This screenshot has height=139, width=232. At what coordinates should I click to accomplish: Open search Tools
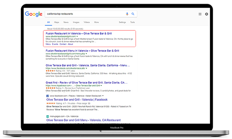click(132, 22)
